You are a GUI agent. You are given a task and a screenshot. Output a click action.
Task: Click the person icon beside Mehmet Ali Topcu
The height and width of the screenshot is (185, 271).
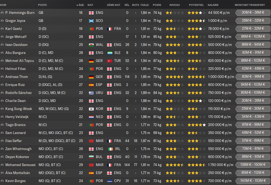[2, 61]
